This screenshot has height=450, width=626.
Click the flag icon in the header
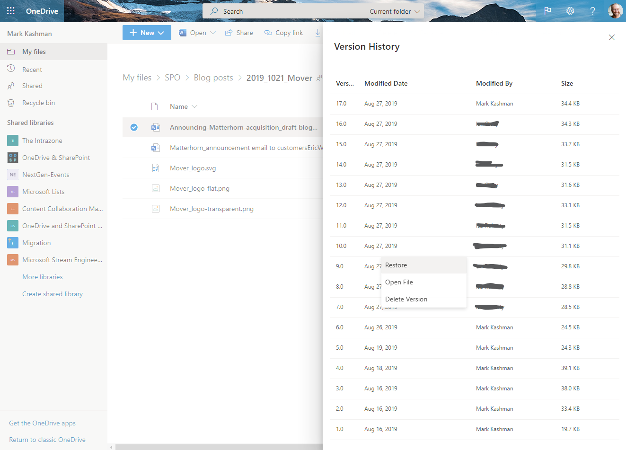point(547,11)
